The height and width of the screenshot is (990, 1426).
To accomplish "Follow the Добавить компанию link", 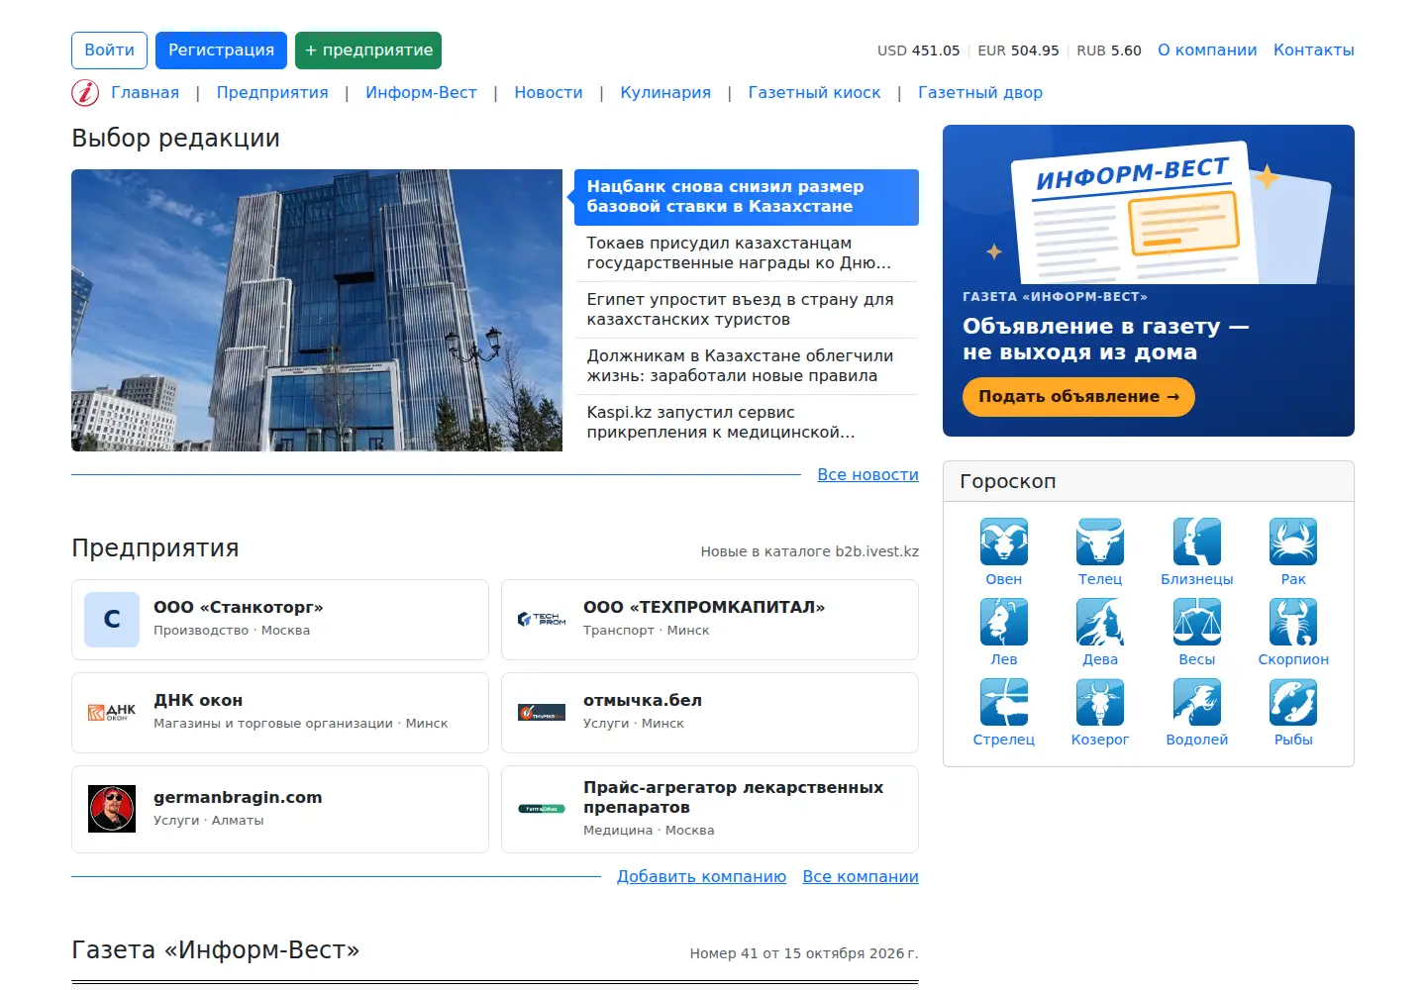I will click(701, 877).
